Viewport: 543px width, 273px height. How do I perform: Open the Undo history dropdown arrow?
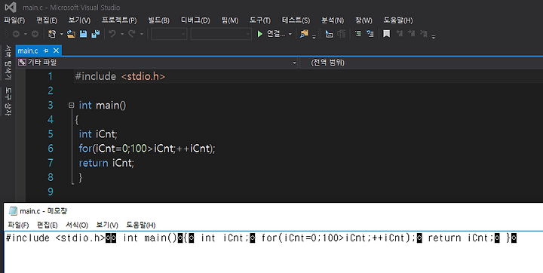coord(122,34)
